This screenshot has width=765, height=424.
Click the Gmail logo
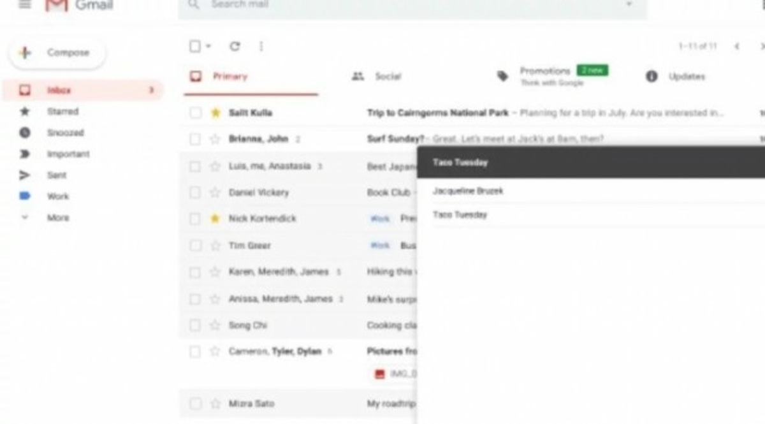[x=80, y=4]
